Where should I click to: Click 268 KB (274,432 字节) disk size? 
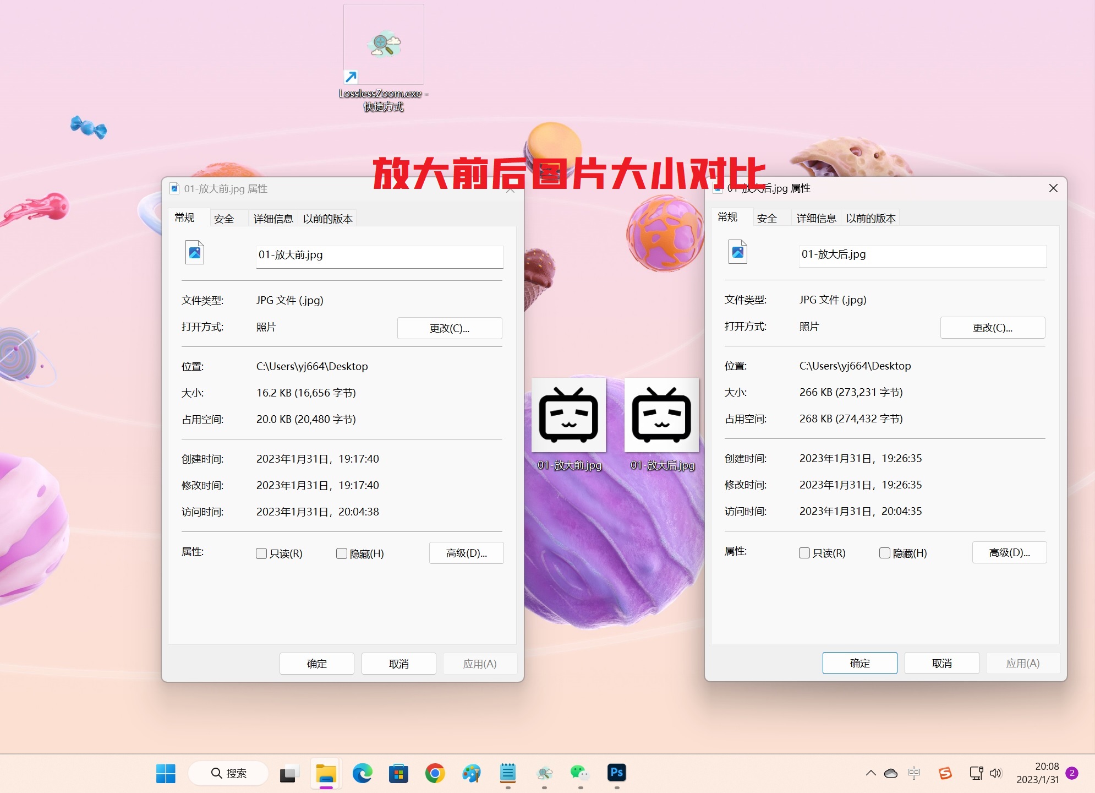pyautogui.click(x=851, y=419)
